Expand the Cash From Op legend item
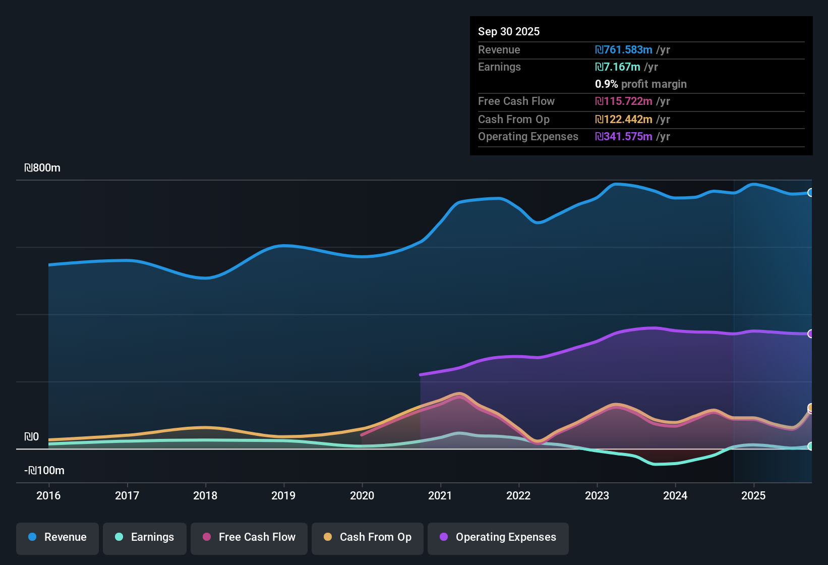The width and height of the screenshot is (828, 565). tap(367, 538)
